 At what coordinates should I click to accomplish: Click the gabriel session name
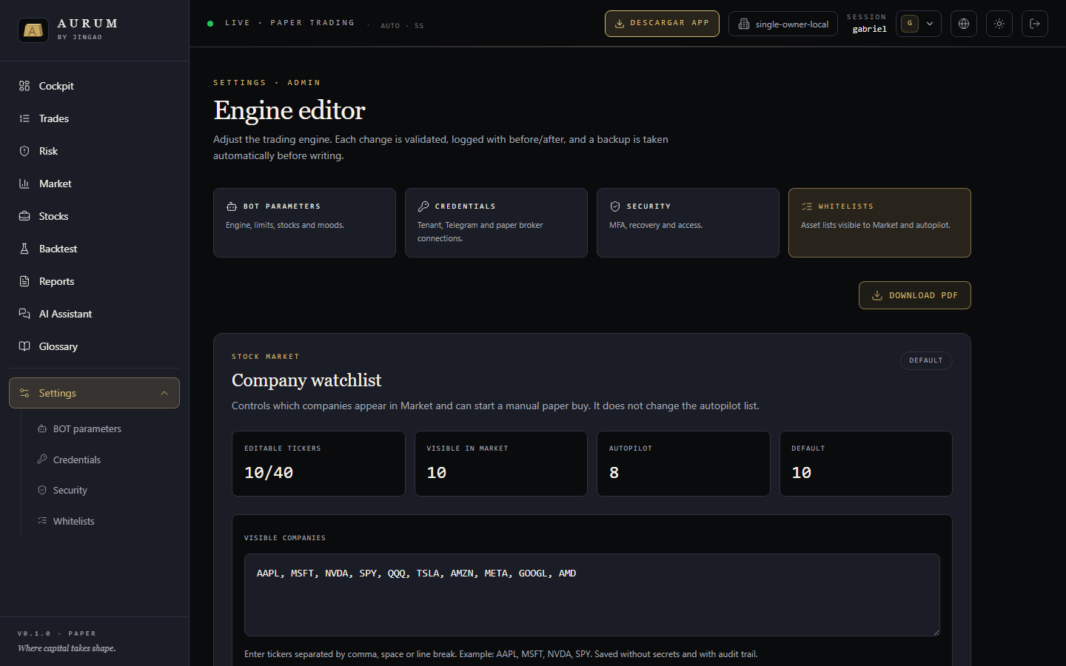coord(869,30)
